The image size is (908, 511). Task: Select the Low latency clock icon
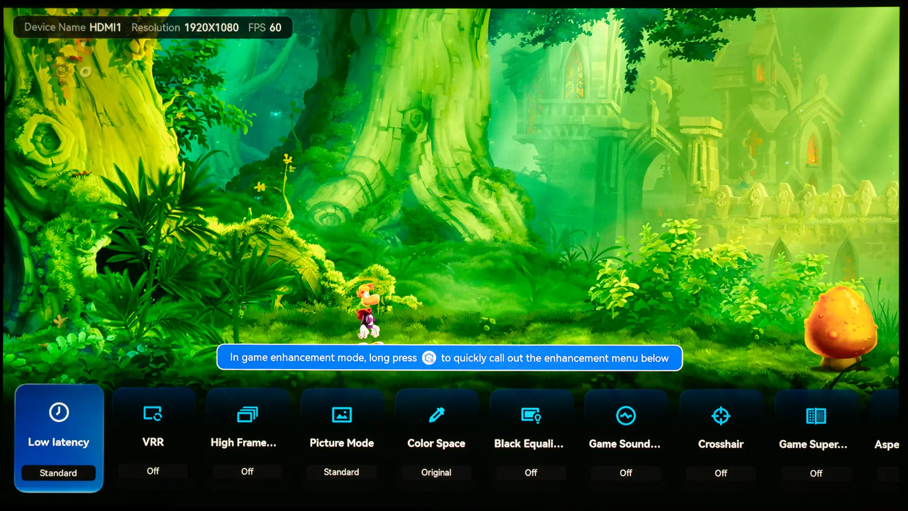tap(59, 412)
